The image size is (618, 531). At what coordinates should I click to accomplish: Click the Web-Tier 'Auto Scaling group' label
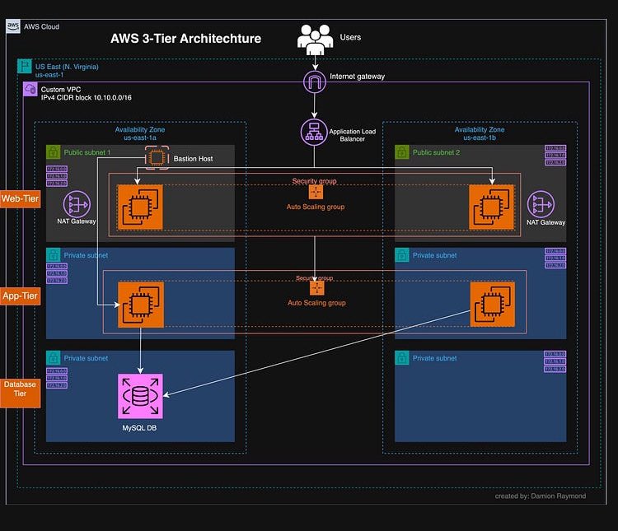click(x=316, y=207)
